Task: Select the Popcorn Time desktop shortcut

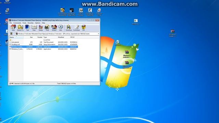Action: [x=99, y=12]
